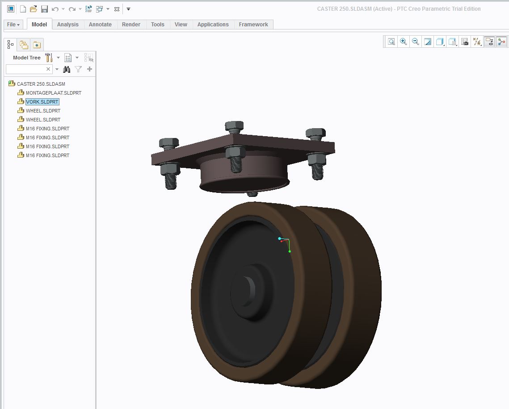This screenshot has width=509, height=409.
Task: Click the Refit zoom icon
Action: 391,42
